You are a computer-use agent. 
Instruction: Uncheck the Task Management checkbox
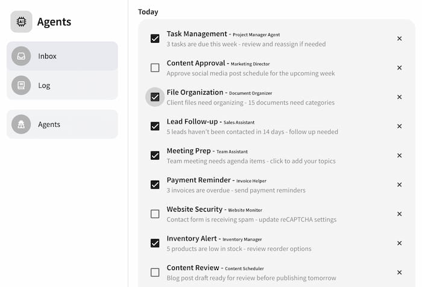tap(155, 39)
